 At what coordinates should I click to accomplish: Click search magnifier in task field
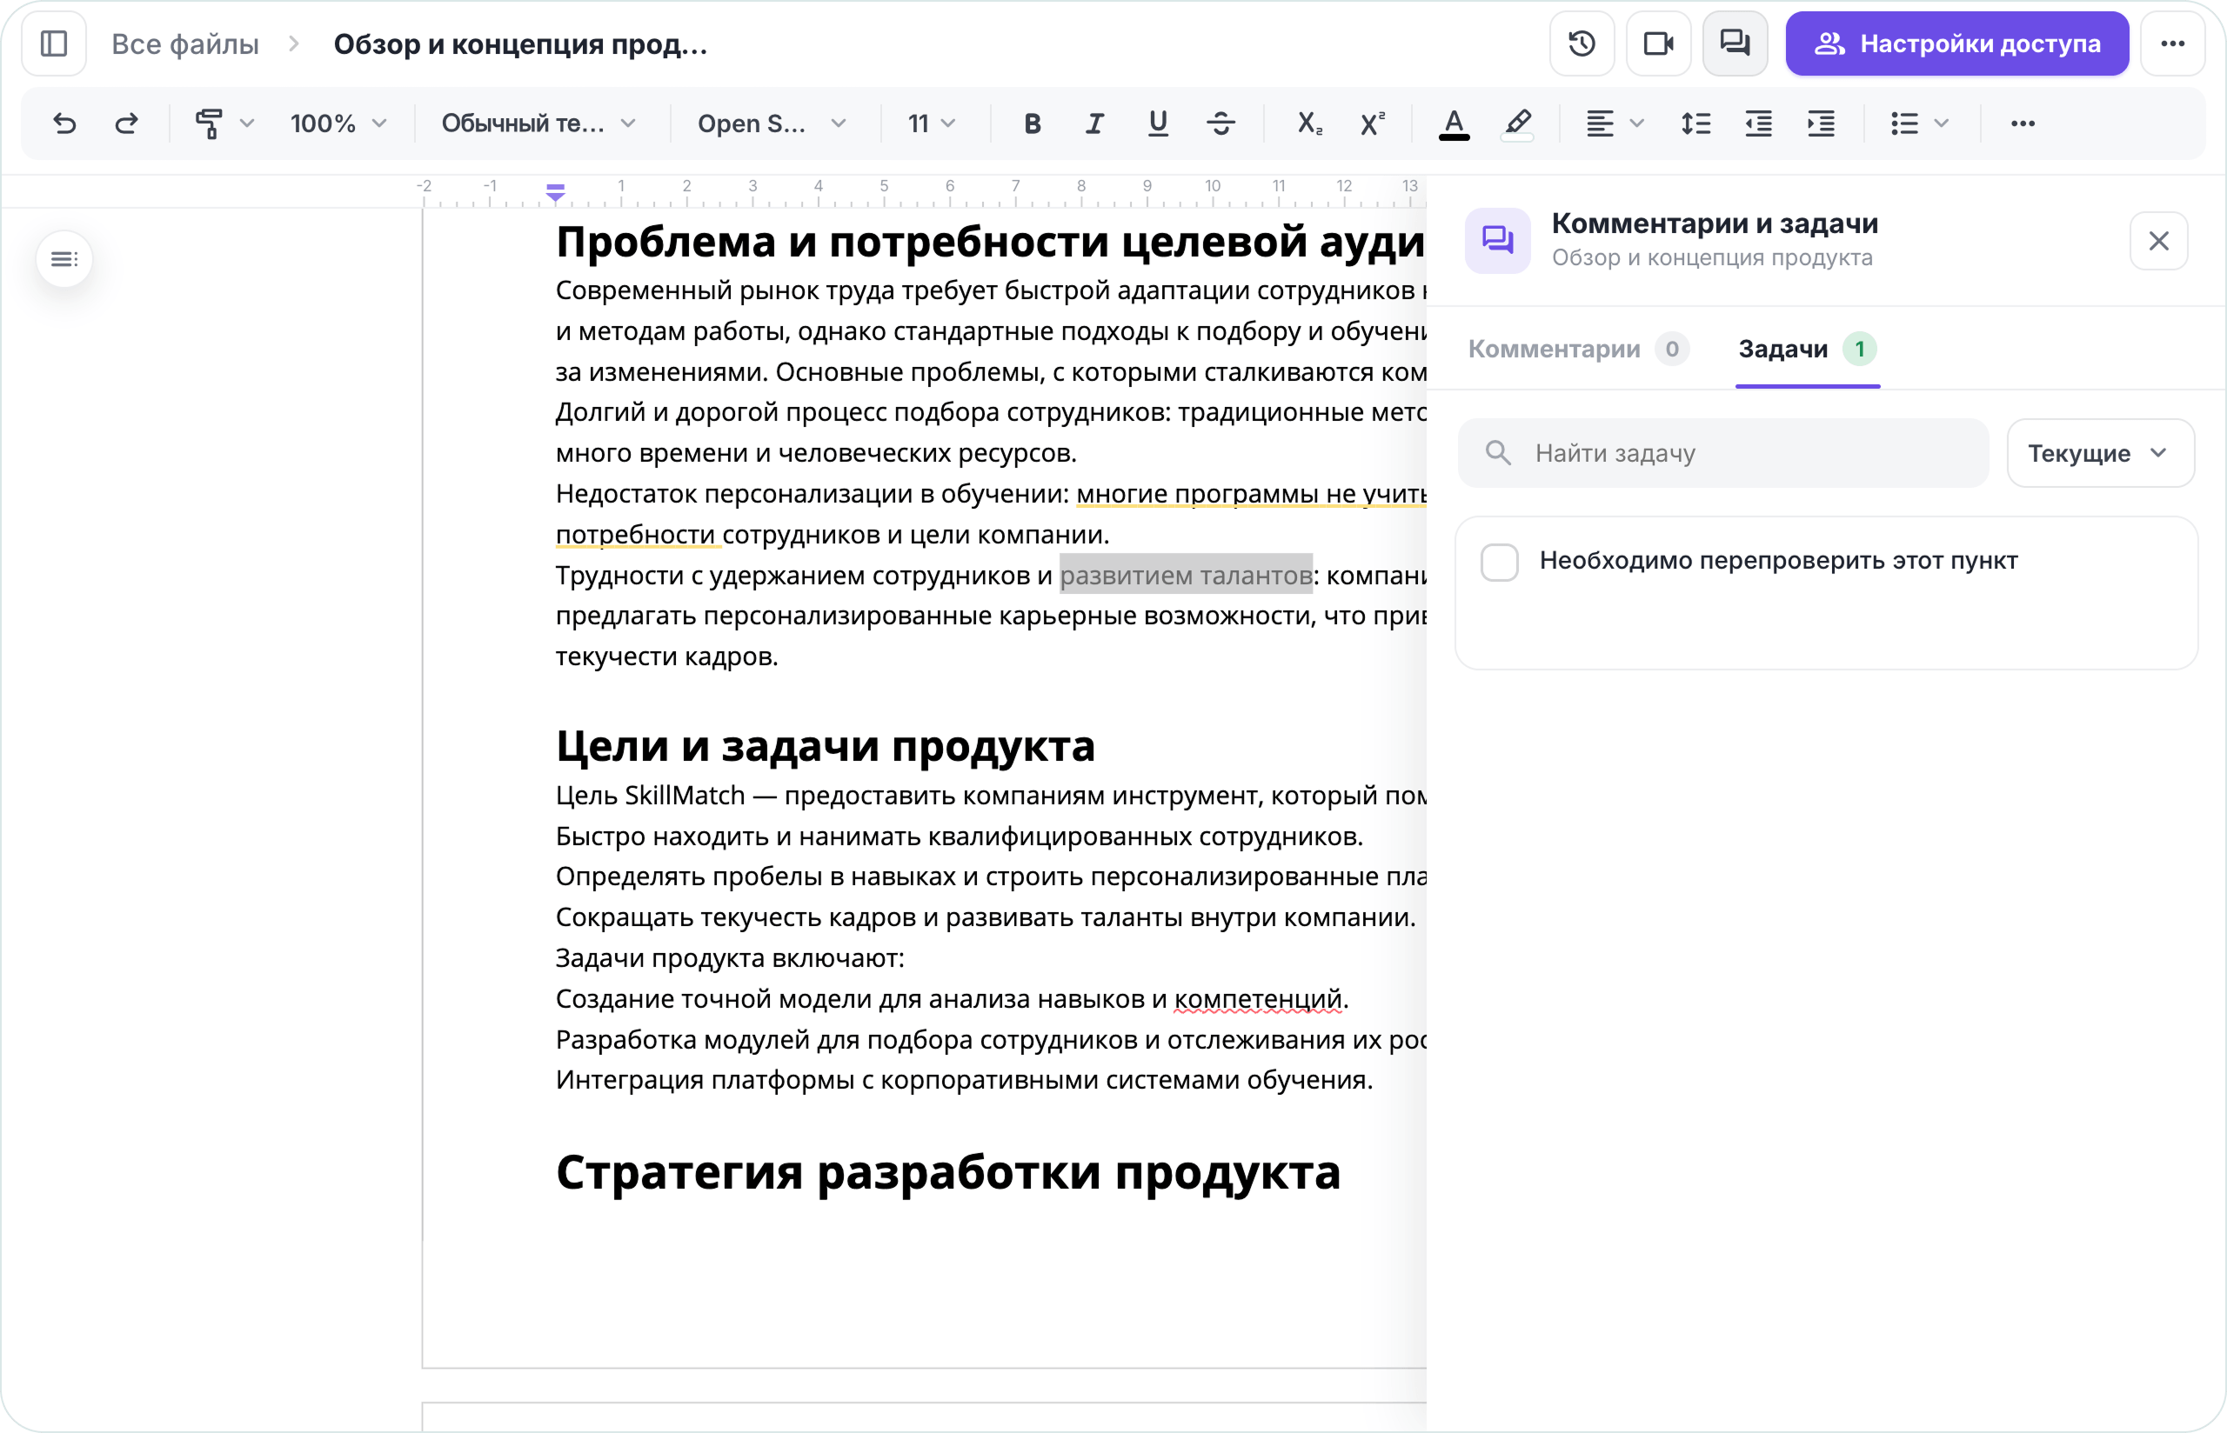1498,453
